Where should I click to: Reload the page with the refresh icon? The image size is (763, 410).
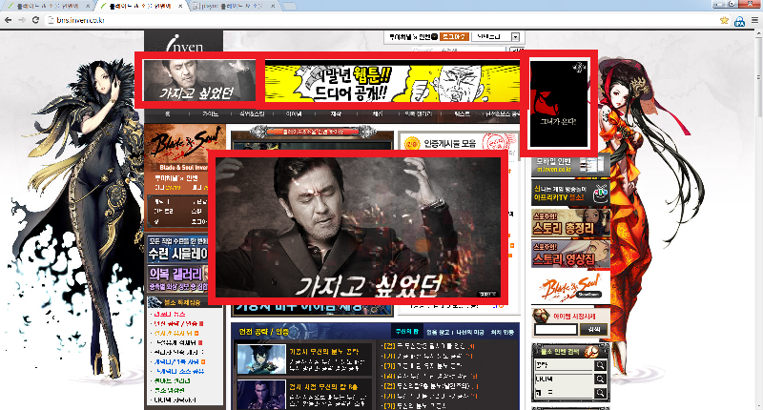(35, 20)
